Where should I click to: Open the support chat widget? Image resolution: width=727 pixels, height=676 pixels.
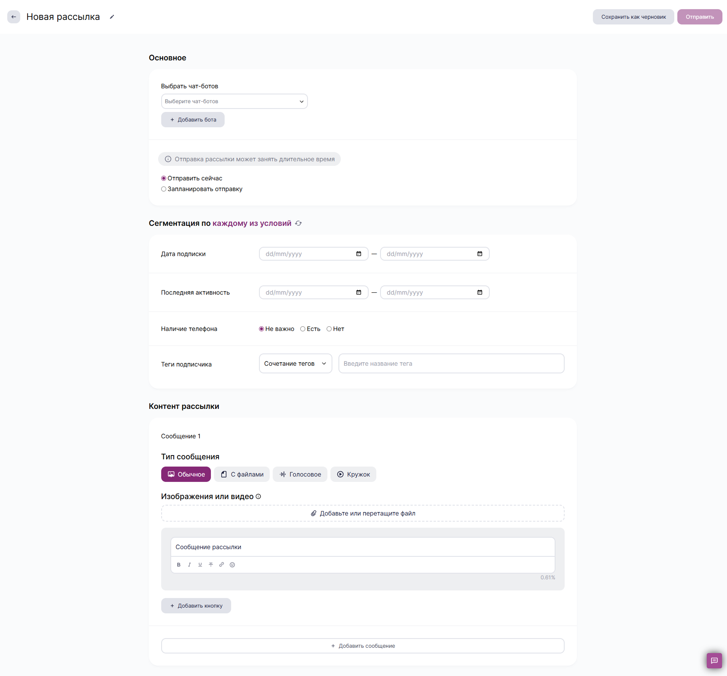tap(714, 660)
